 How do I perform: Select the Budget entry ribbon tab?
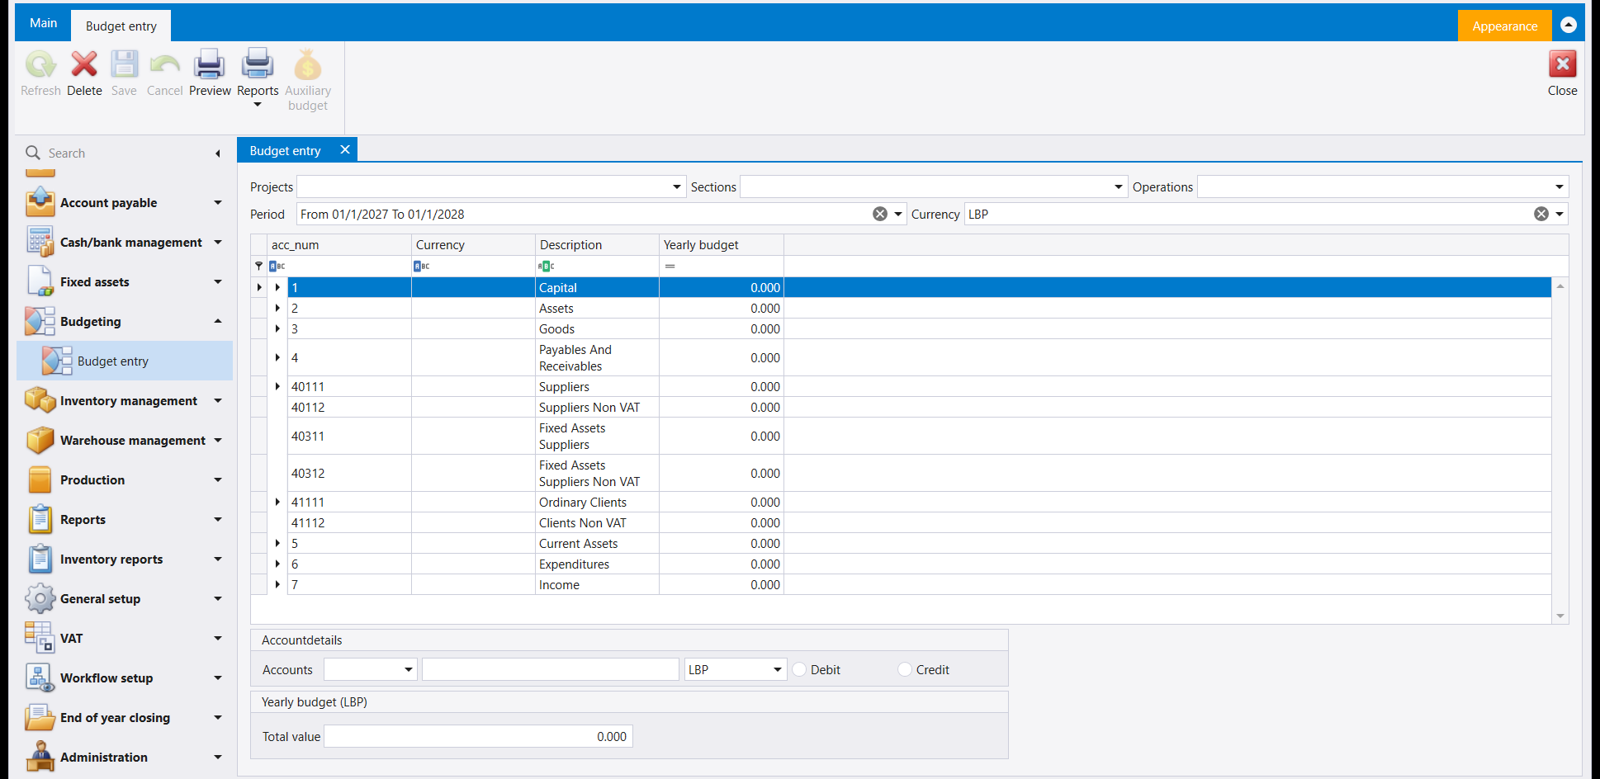(x=121, y=26)
